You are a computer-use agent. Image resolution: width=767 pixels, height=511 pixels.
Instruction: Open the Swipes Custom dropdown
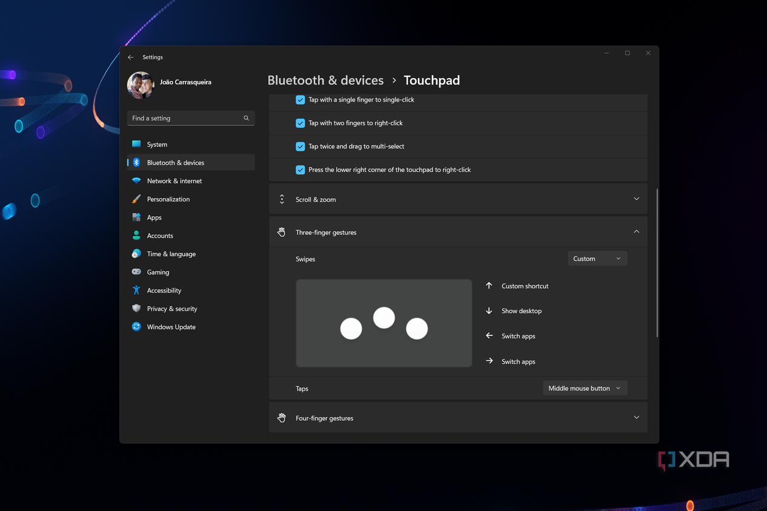[x=597, y=259]
